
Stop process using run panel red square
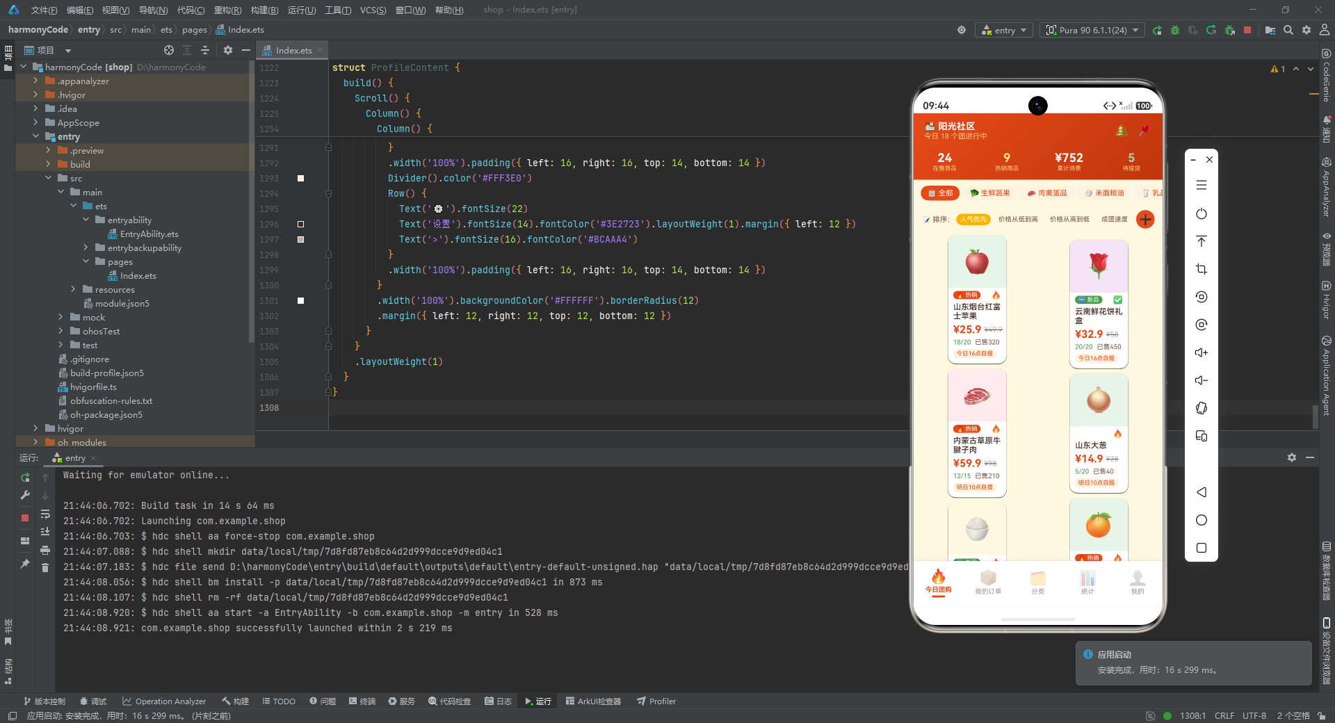25,518
